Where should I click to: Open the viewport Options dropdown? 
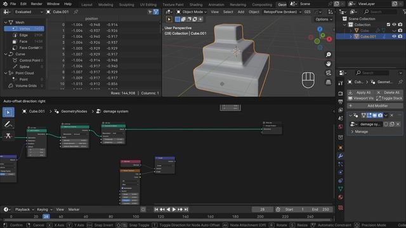324,20
